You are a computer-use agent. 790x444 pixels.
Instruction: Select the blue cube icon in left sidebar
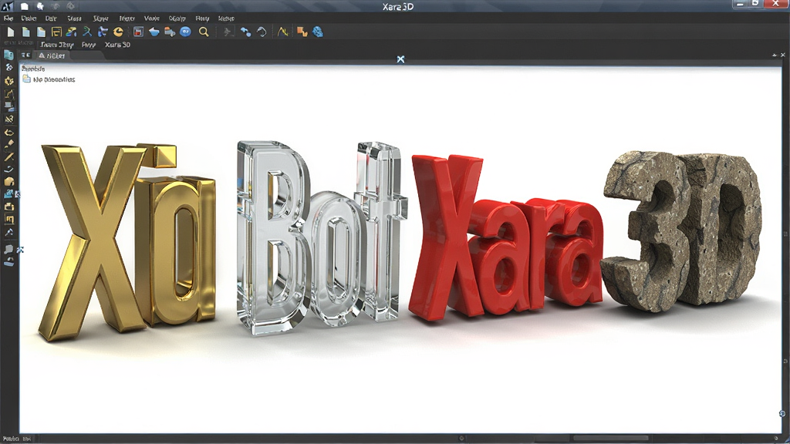(x=8, y=55)
